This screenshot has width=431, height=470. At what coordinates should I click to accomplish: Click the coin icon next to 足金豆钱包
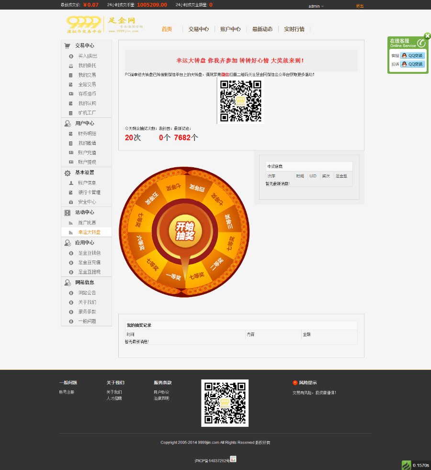71,253
